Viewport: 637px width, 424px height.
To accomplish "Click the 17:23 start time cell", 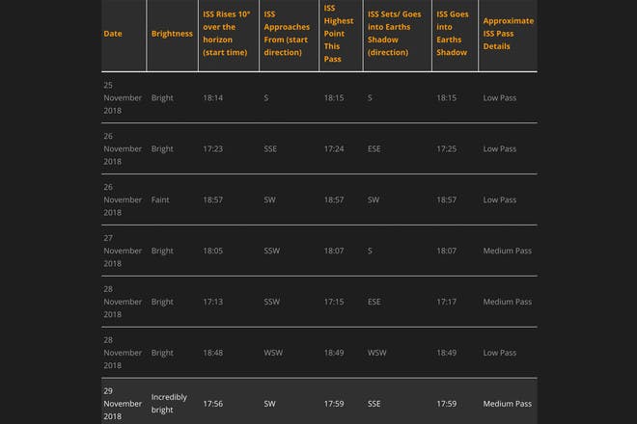I will pyautogui.click(x=213, y=149).
